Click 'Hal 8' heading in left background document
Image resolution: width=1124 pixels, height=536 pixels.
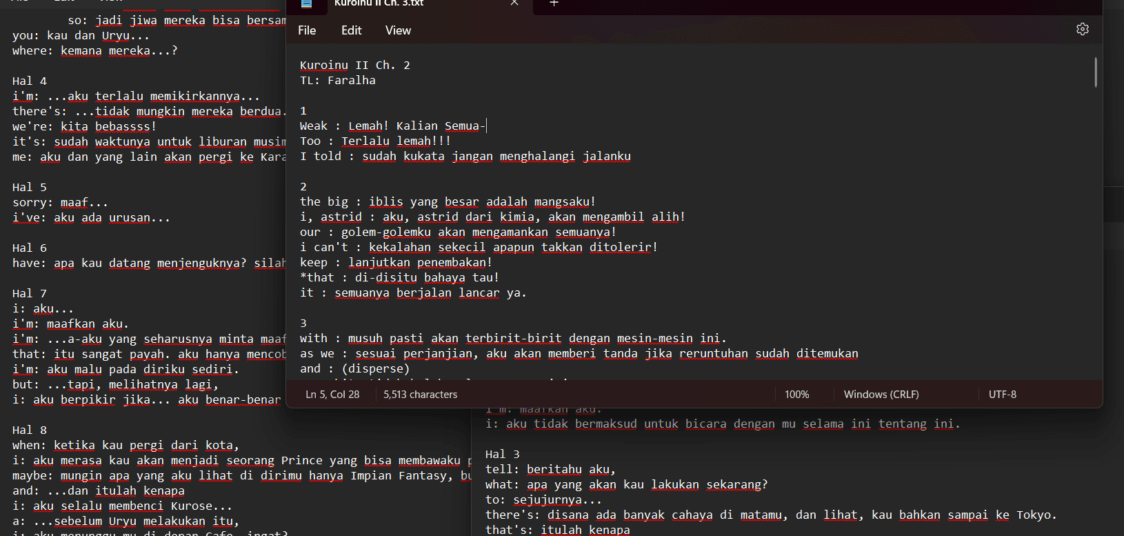(x=30, y=430)
